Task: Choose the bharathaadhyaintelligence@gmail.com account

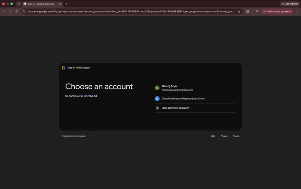Action: (195, 99)
